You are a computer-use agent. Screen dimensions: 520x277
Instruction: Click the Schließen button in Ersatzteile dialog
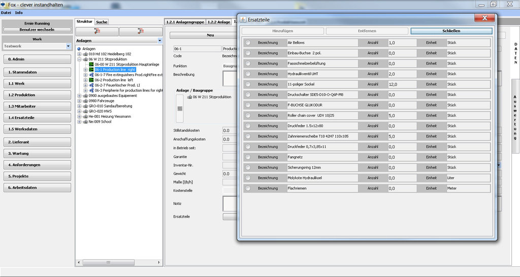[x=451, y=31]
